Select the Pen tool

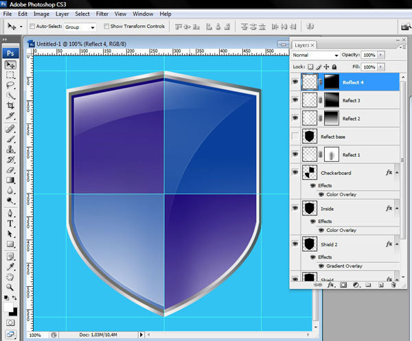tap(10, 213)
